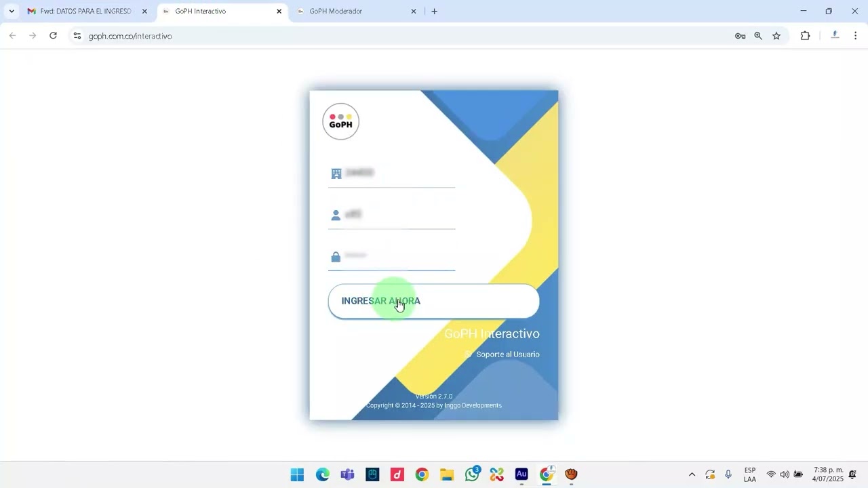This screenshot has width=868, height=488.
Task: Show hidden system tray icons
Action: click(692, 474)
